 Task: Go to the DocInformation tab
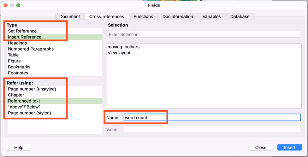(x=178, y=16)
